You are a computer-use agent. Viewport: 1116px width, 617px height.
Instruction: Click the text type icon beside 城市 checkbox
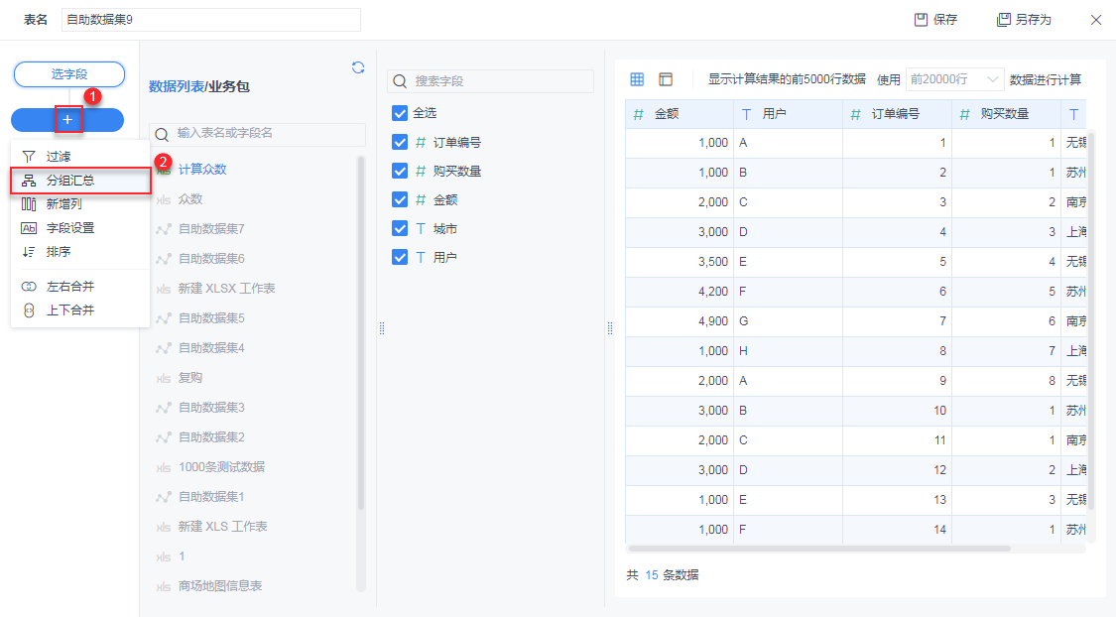tap(420, 228)
